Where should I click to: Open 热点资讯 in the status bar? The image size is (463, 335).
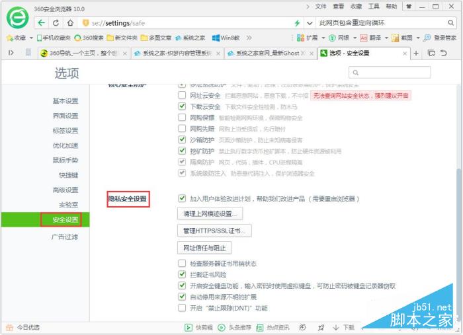click(x=273, y=327)
